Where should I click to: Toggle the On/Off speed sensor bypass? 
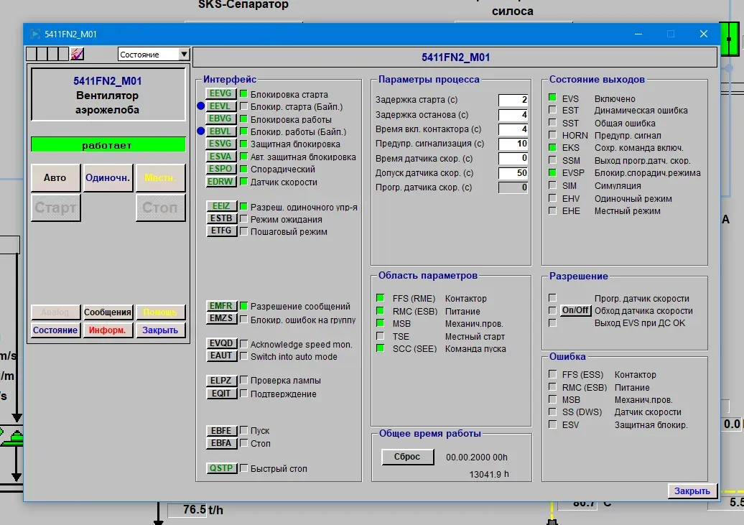click(x=575, y=310)
